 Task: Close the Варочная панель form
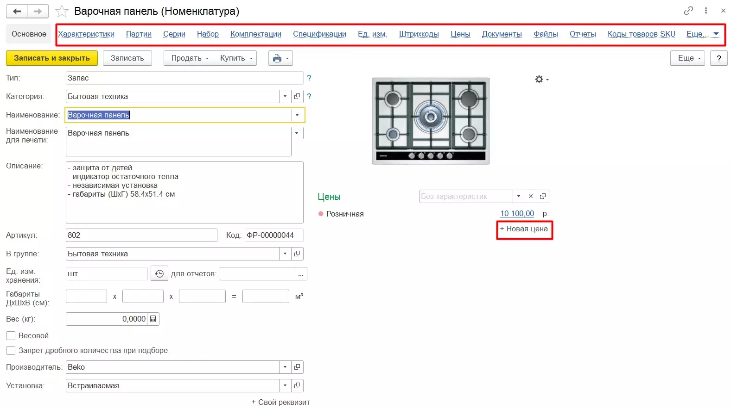coord(723,11)
